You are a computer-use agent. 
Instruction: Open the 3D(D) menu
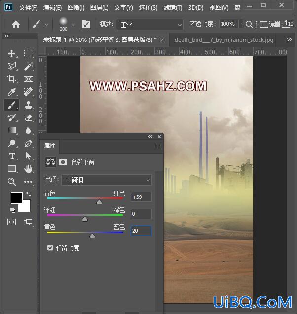(x=196, y=8)
